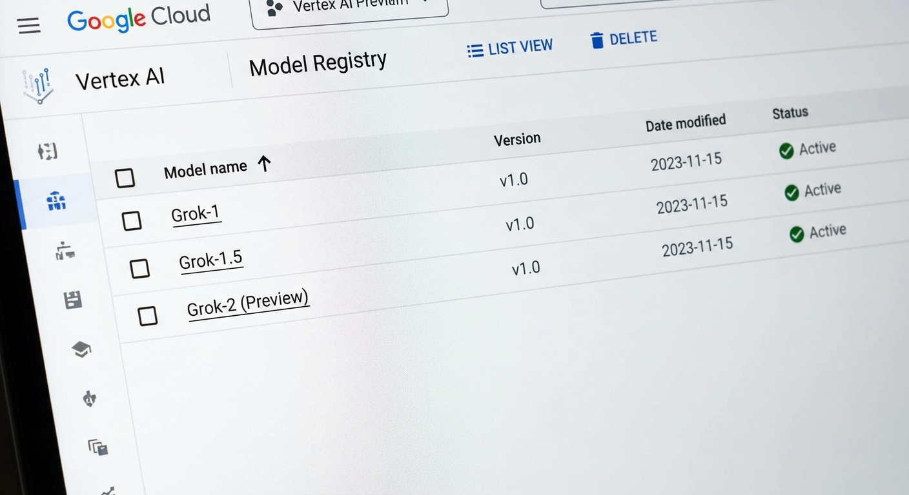The image size is (909, 495).
Task: Click the green check icon for Grok-2 (Preview)
Action: point(797,234)
